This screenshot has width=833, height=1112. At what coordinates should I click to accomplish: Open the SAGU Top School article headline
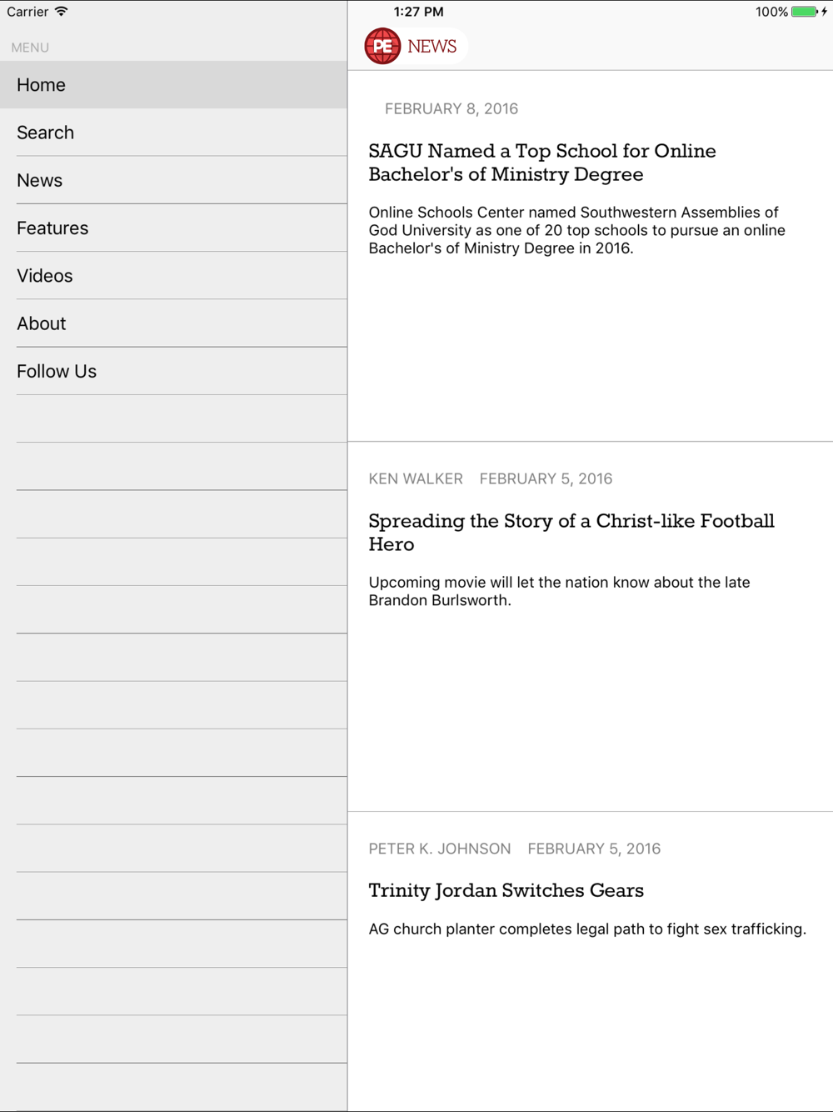pyautogui.click(x=541, y=163)
